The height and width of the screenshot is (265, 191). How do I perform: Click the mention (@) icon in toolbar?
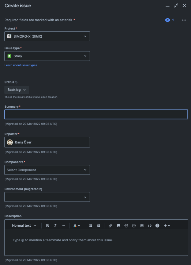pyautogui.click(x=126, y=226)
